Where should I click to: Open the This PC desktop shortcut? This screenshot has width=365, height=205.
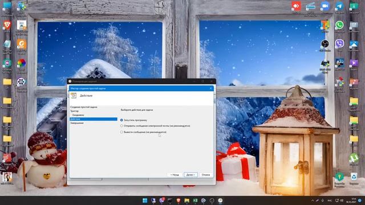tap(7, 6)
